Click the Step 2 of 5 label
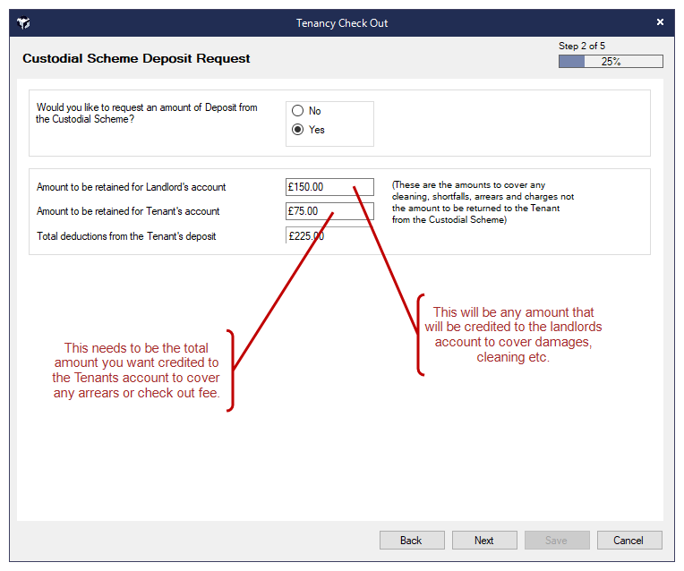The width and height of the screenshot is (684, 571). pyautogui.click(x=581, y=47)
